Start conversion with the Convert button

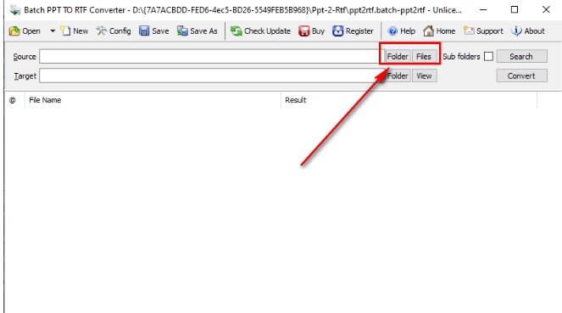pos(521,75)
